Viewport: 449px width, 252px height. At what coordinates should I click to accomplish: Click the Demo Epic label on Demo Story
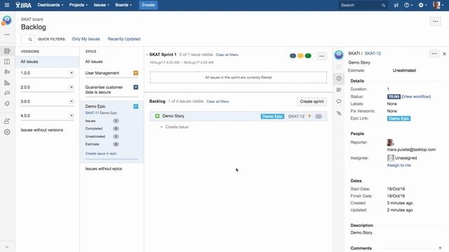point(272,117)
